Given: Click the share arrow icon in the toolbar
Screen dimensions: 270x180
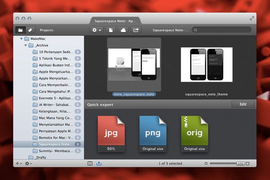Looking at the screenshot, I should coord(136,30).
